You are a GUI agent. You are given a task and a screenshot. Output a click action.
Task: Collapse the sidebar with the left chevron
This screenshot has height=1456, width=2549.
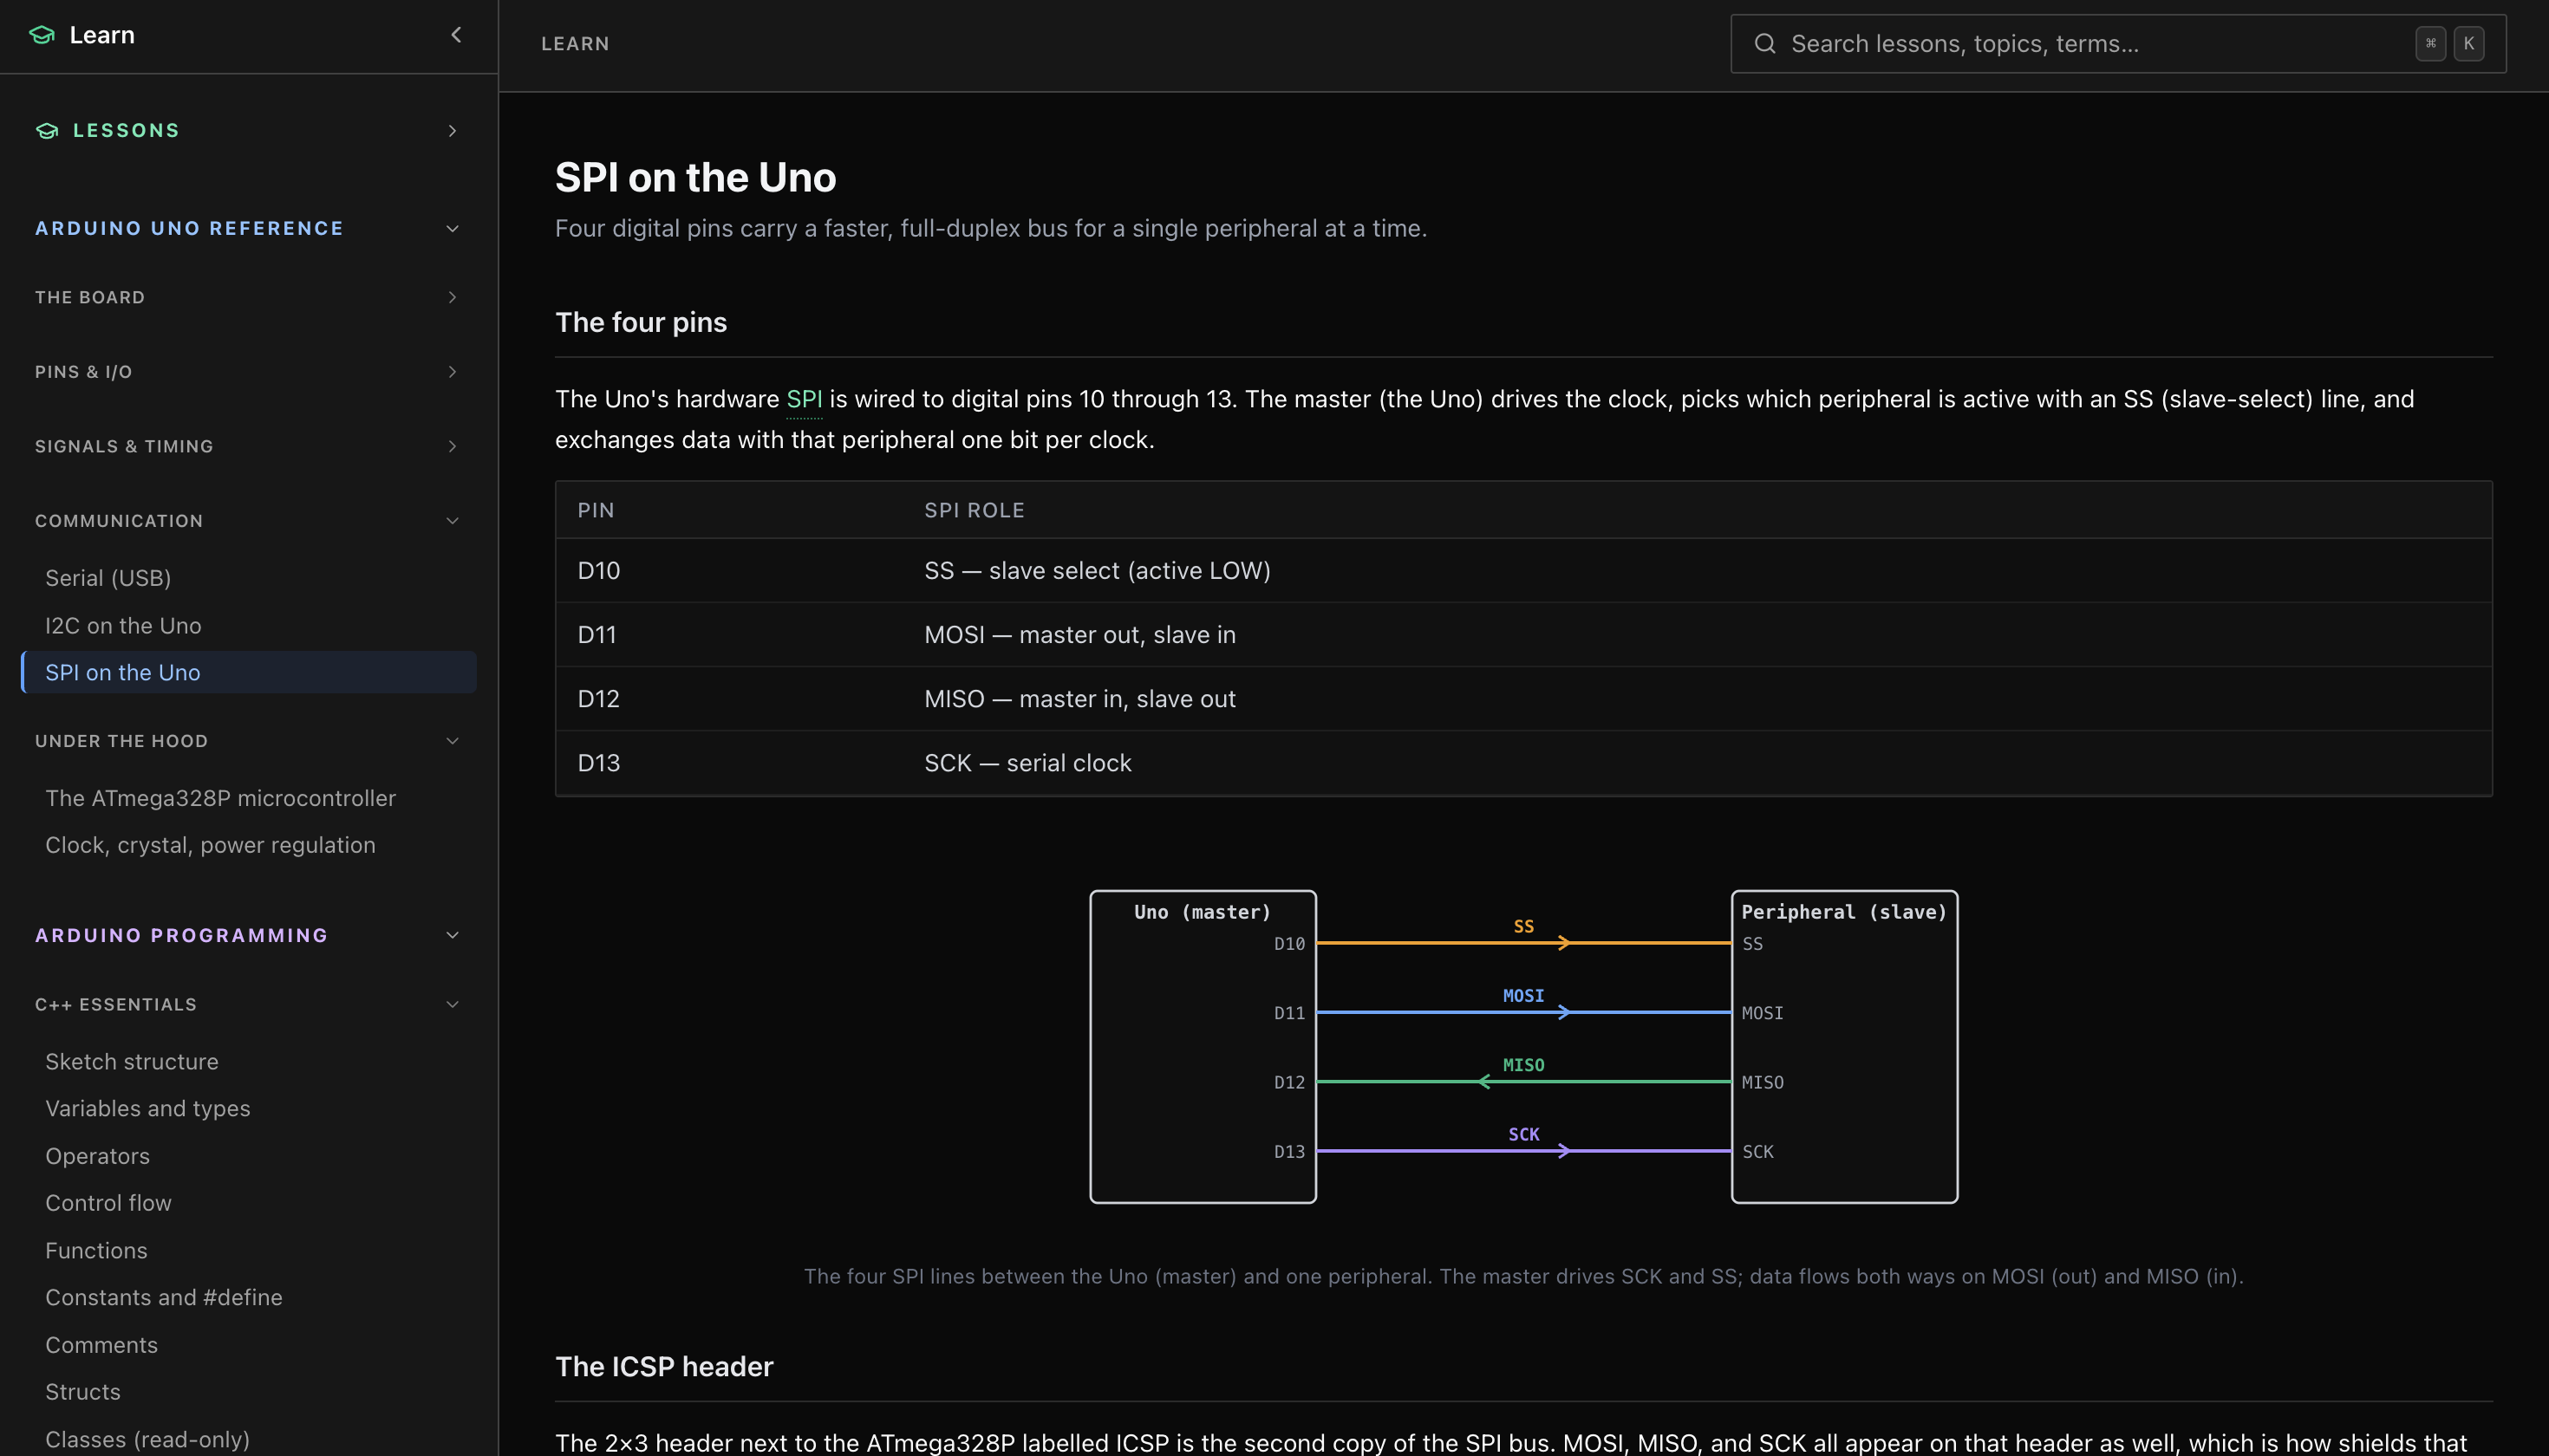tap(456, 35)
